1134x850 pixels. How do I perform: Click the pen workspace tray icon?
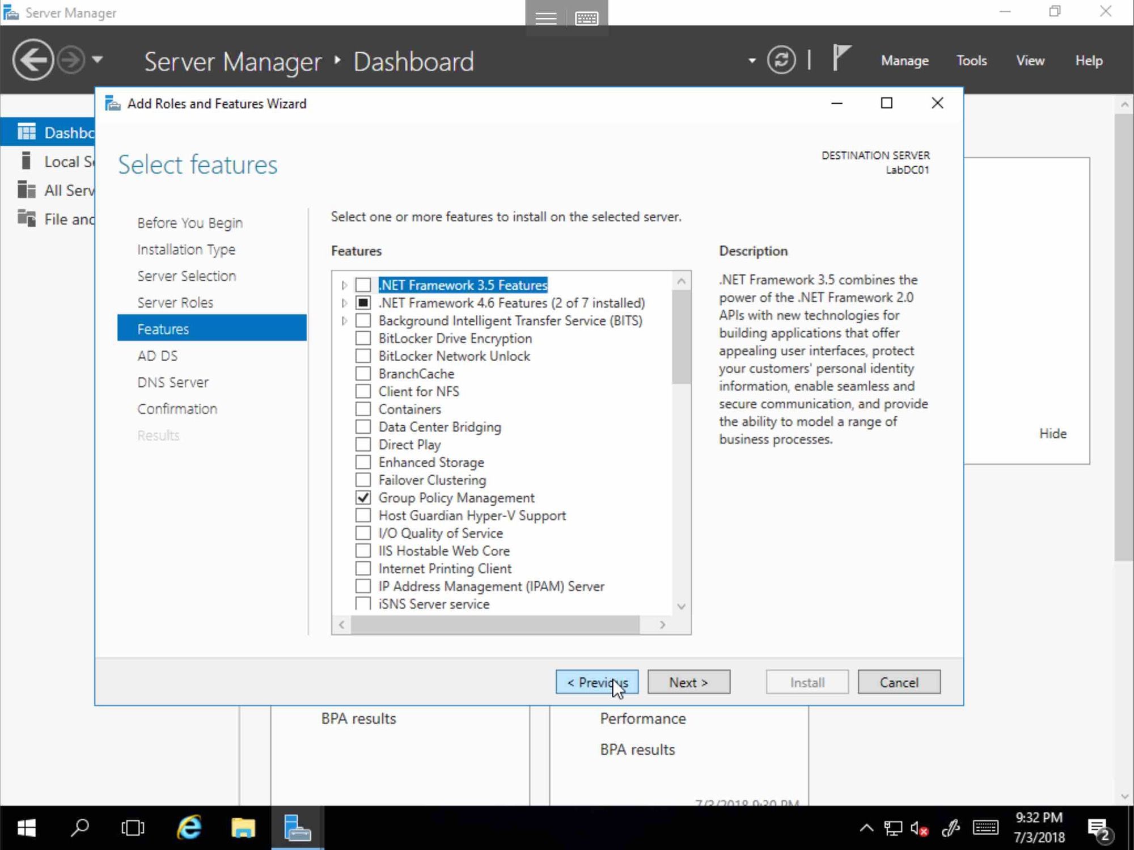[951, 828]
